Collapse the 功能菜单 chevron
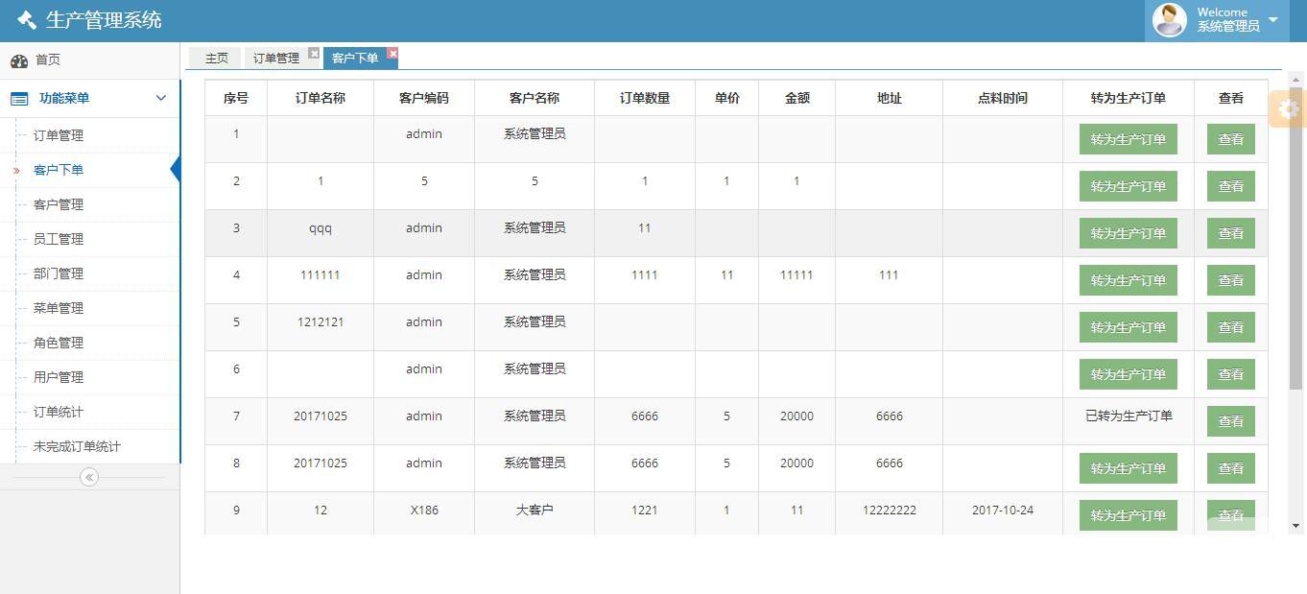Screen dimensions: 1307x594 point(161,98)
